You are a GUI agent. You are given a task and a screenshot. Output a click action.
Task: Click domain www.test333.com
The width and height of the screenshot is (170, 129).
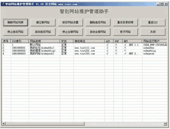pyautogui.click(x=85, y=54)
